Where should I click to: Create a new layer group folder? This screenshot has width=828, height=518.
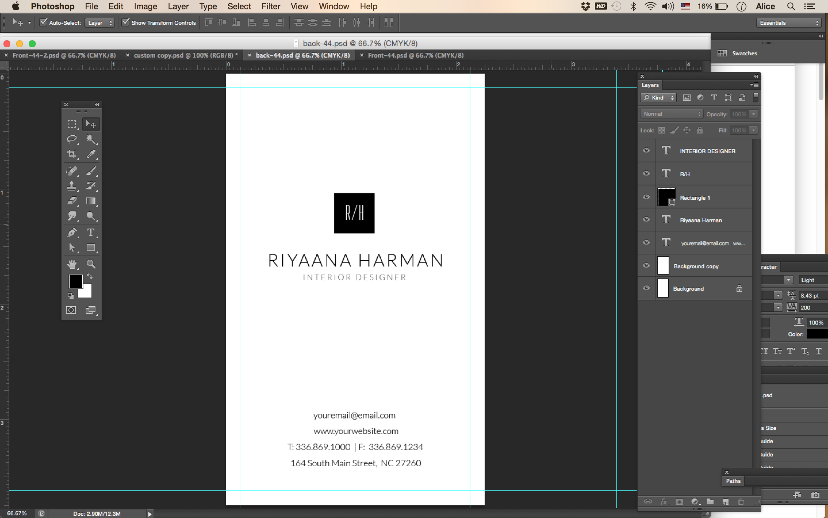click(x=710, y=501)
